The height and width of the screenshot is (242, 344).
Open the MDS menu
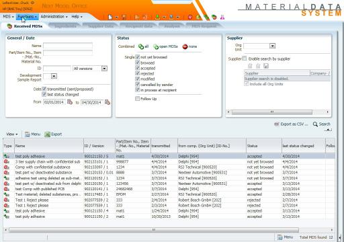coord(8,17)
